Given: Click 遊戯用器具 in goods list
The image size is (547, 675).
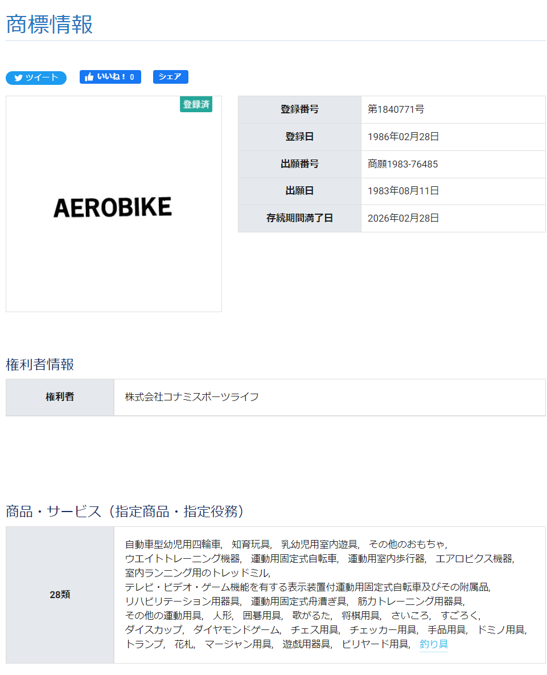Looking at the screenshot, I should tap(307, 644).
